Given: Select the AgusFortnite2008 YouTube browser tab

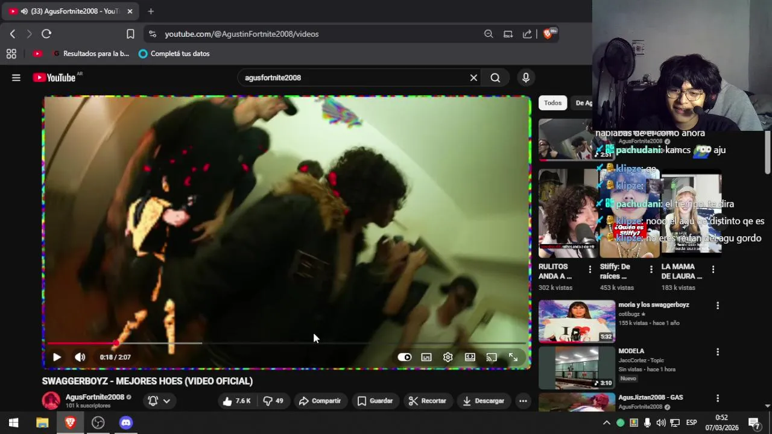Looking at the screenshot, I should pos(71,11).
